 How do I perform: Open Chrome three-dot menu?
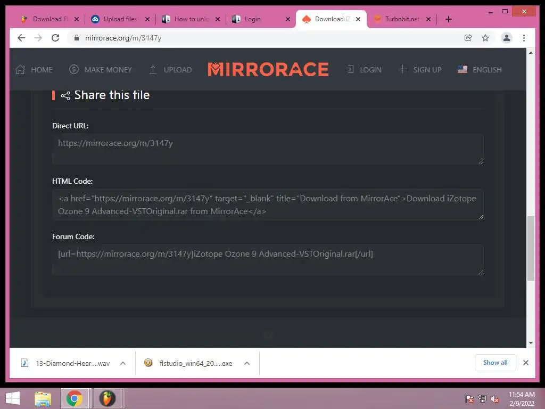(x=524, y=38)
